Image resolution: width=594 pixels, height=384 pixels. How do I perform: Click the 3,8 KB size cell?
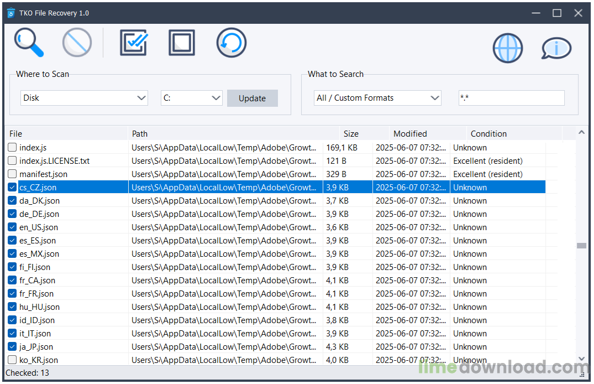[x=337, y=320]
